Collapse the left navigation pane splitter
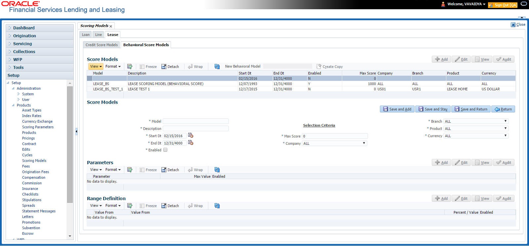The width and height of the screenshot is (529, 246). point(76,131)
